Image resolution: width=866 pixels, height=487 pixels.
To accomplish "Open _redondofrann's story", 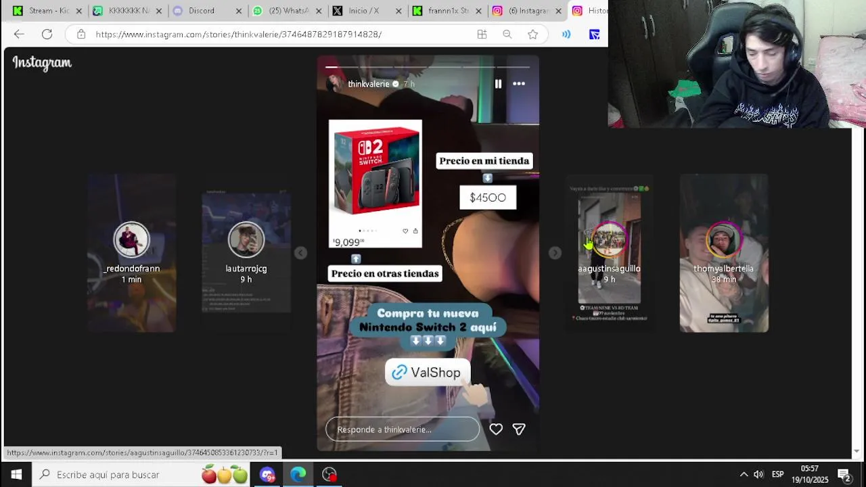I will (x=131, y=253).
